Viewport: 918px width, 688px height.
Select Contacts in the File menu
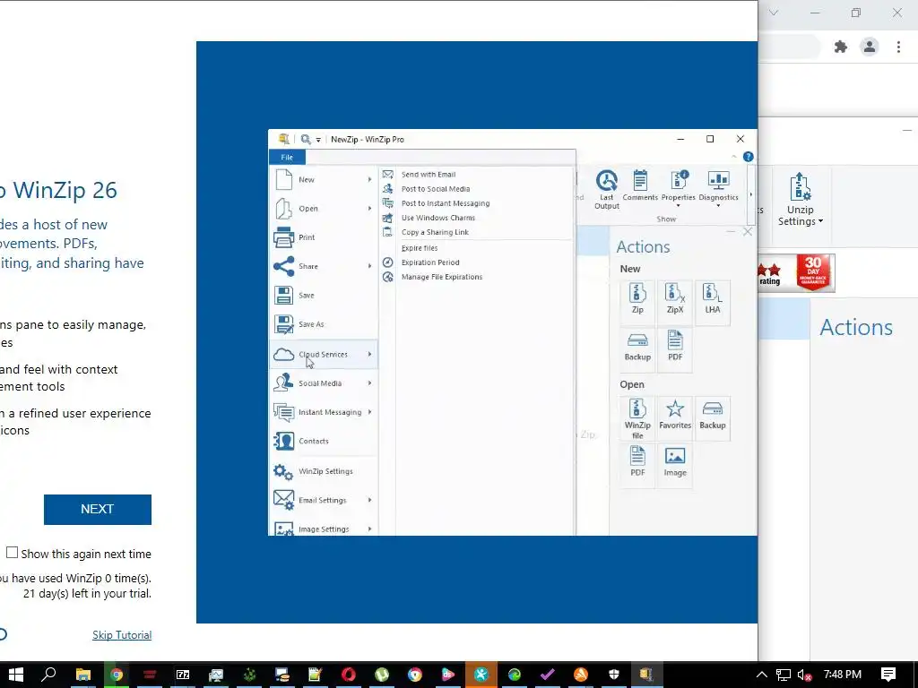pyautogui.click(x=324, y=441)
